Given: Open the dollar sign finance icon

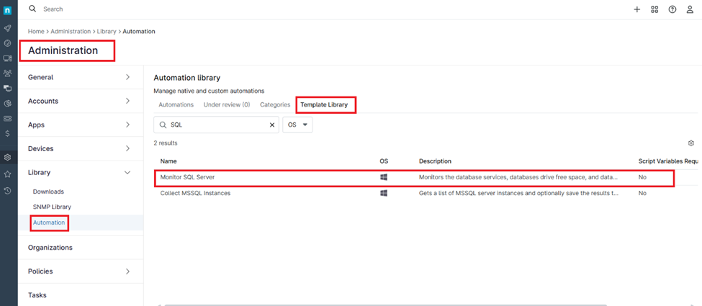Looking at the screenshot, I should coord(8,133).
